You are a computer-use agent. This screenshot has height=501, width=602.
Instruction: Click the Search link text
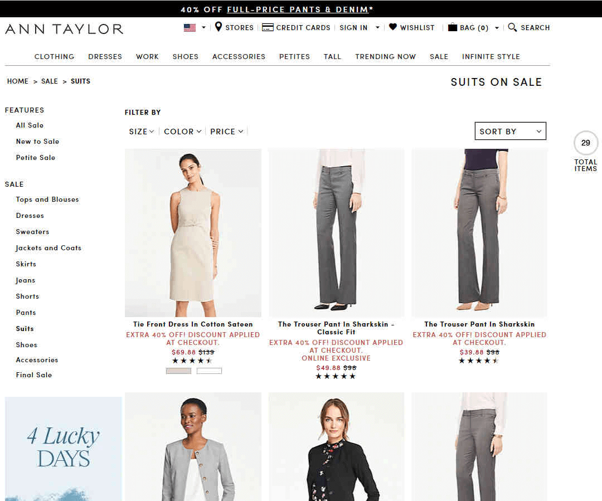(535, 28)
